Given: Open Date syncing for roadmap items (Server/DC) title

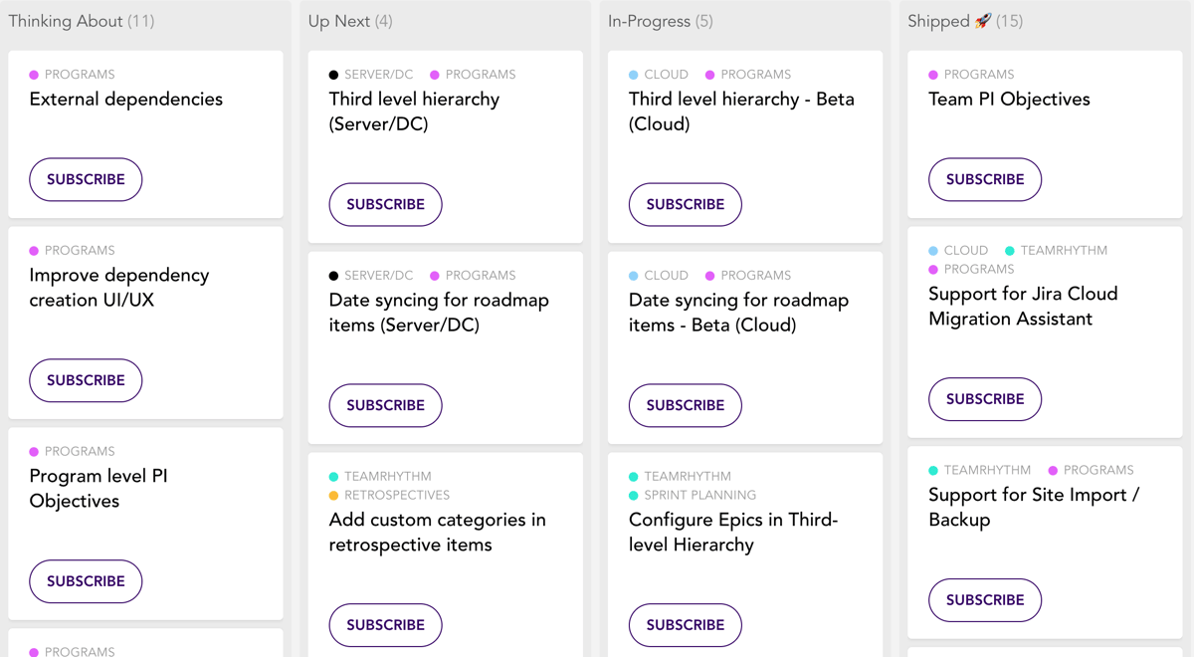Looking at the screenshot, I should pyautogui.click(x=439, y=313).
